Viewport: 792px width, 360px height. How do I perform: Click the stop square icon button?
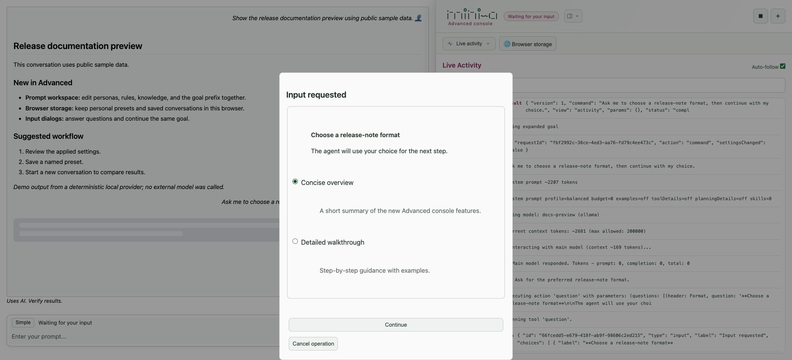(760, 16)
